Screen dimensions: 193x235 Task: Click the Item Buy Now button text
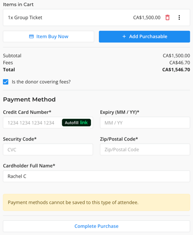coord(52,36)
